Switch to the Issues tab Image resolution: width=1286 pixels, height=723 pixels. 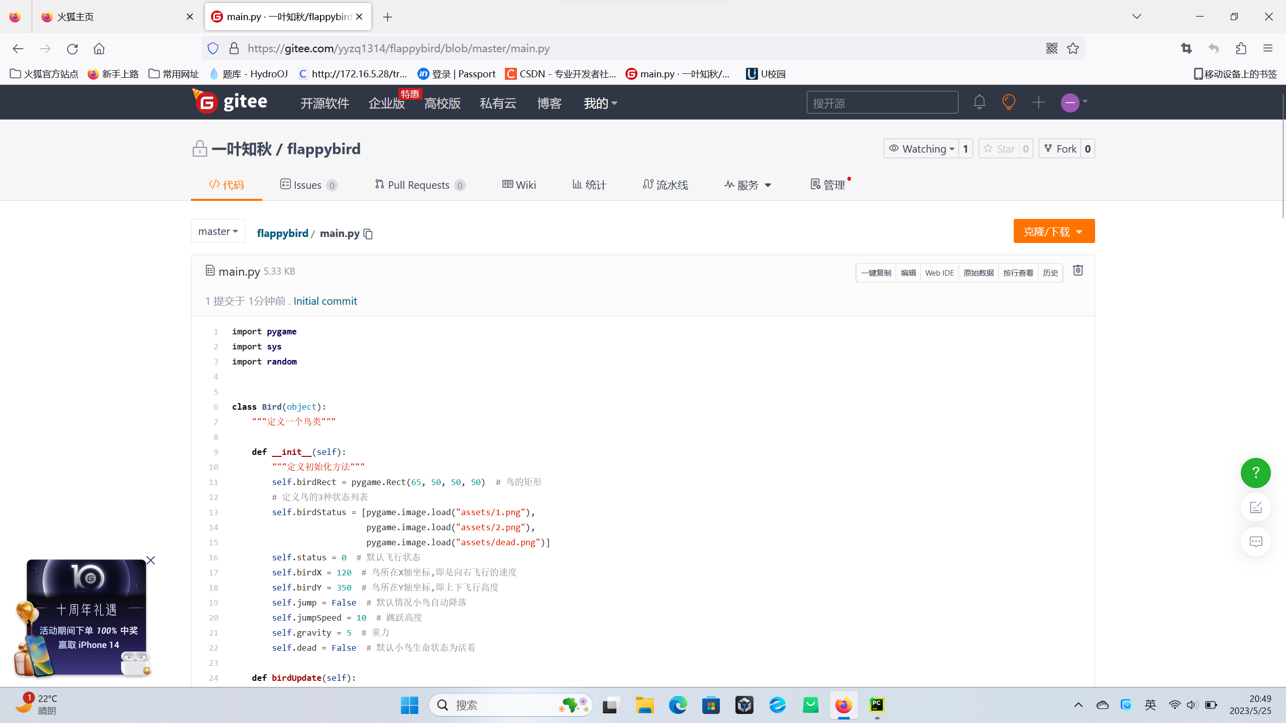click(x=308, y=185)
